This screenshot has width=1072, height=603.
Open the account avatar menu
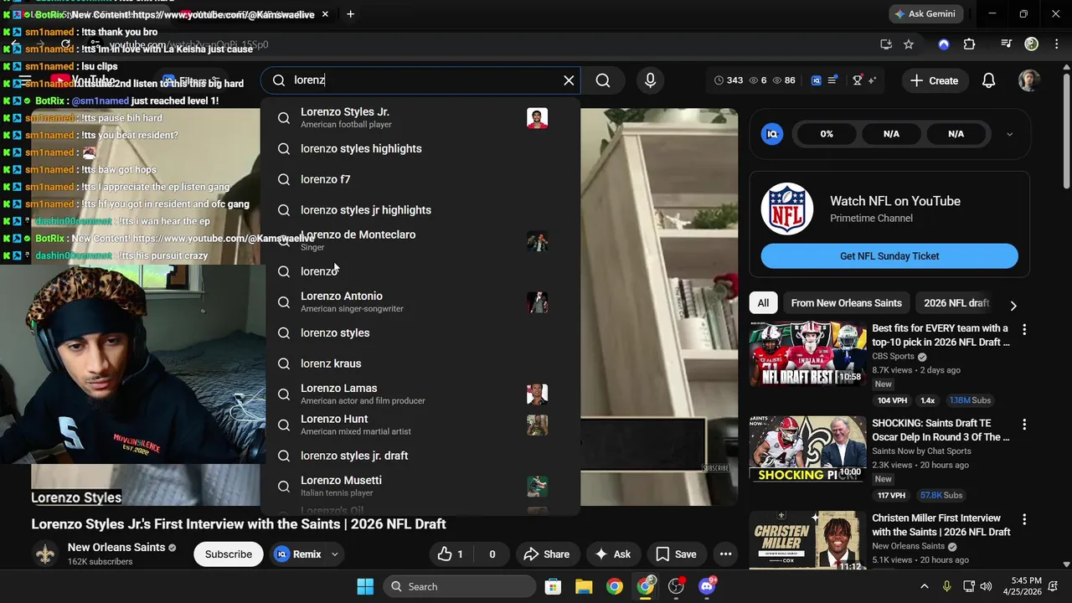(1029, 80)
